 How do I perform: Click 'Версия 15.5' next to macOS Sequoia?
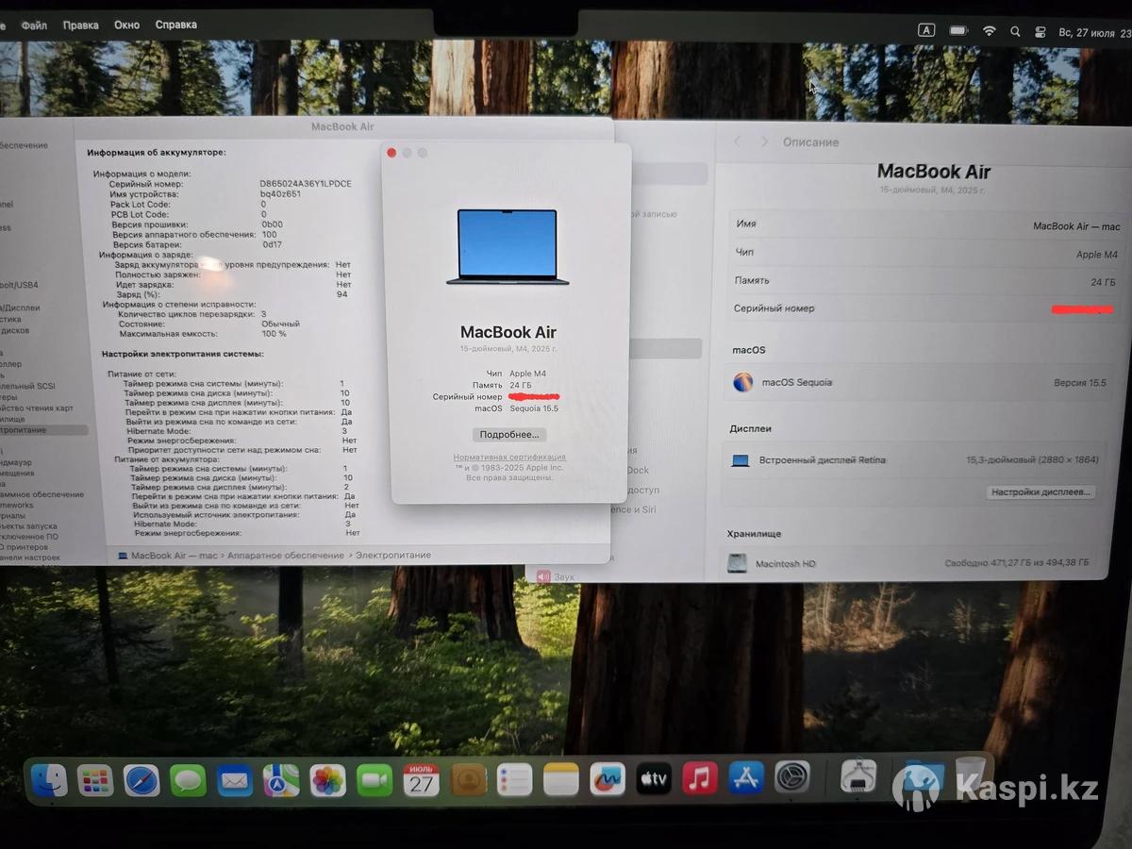pos(1080,383)
